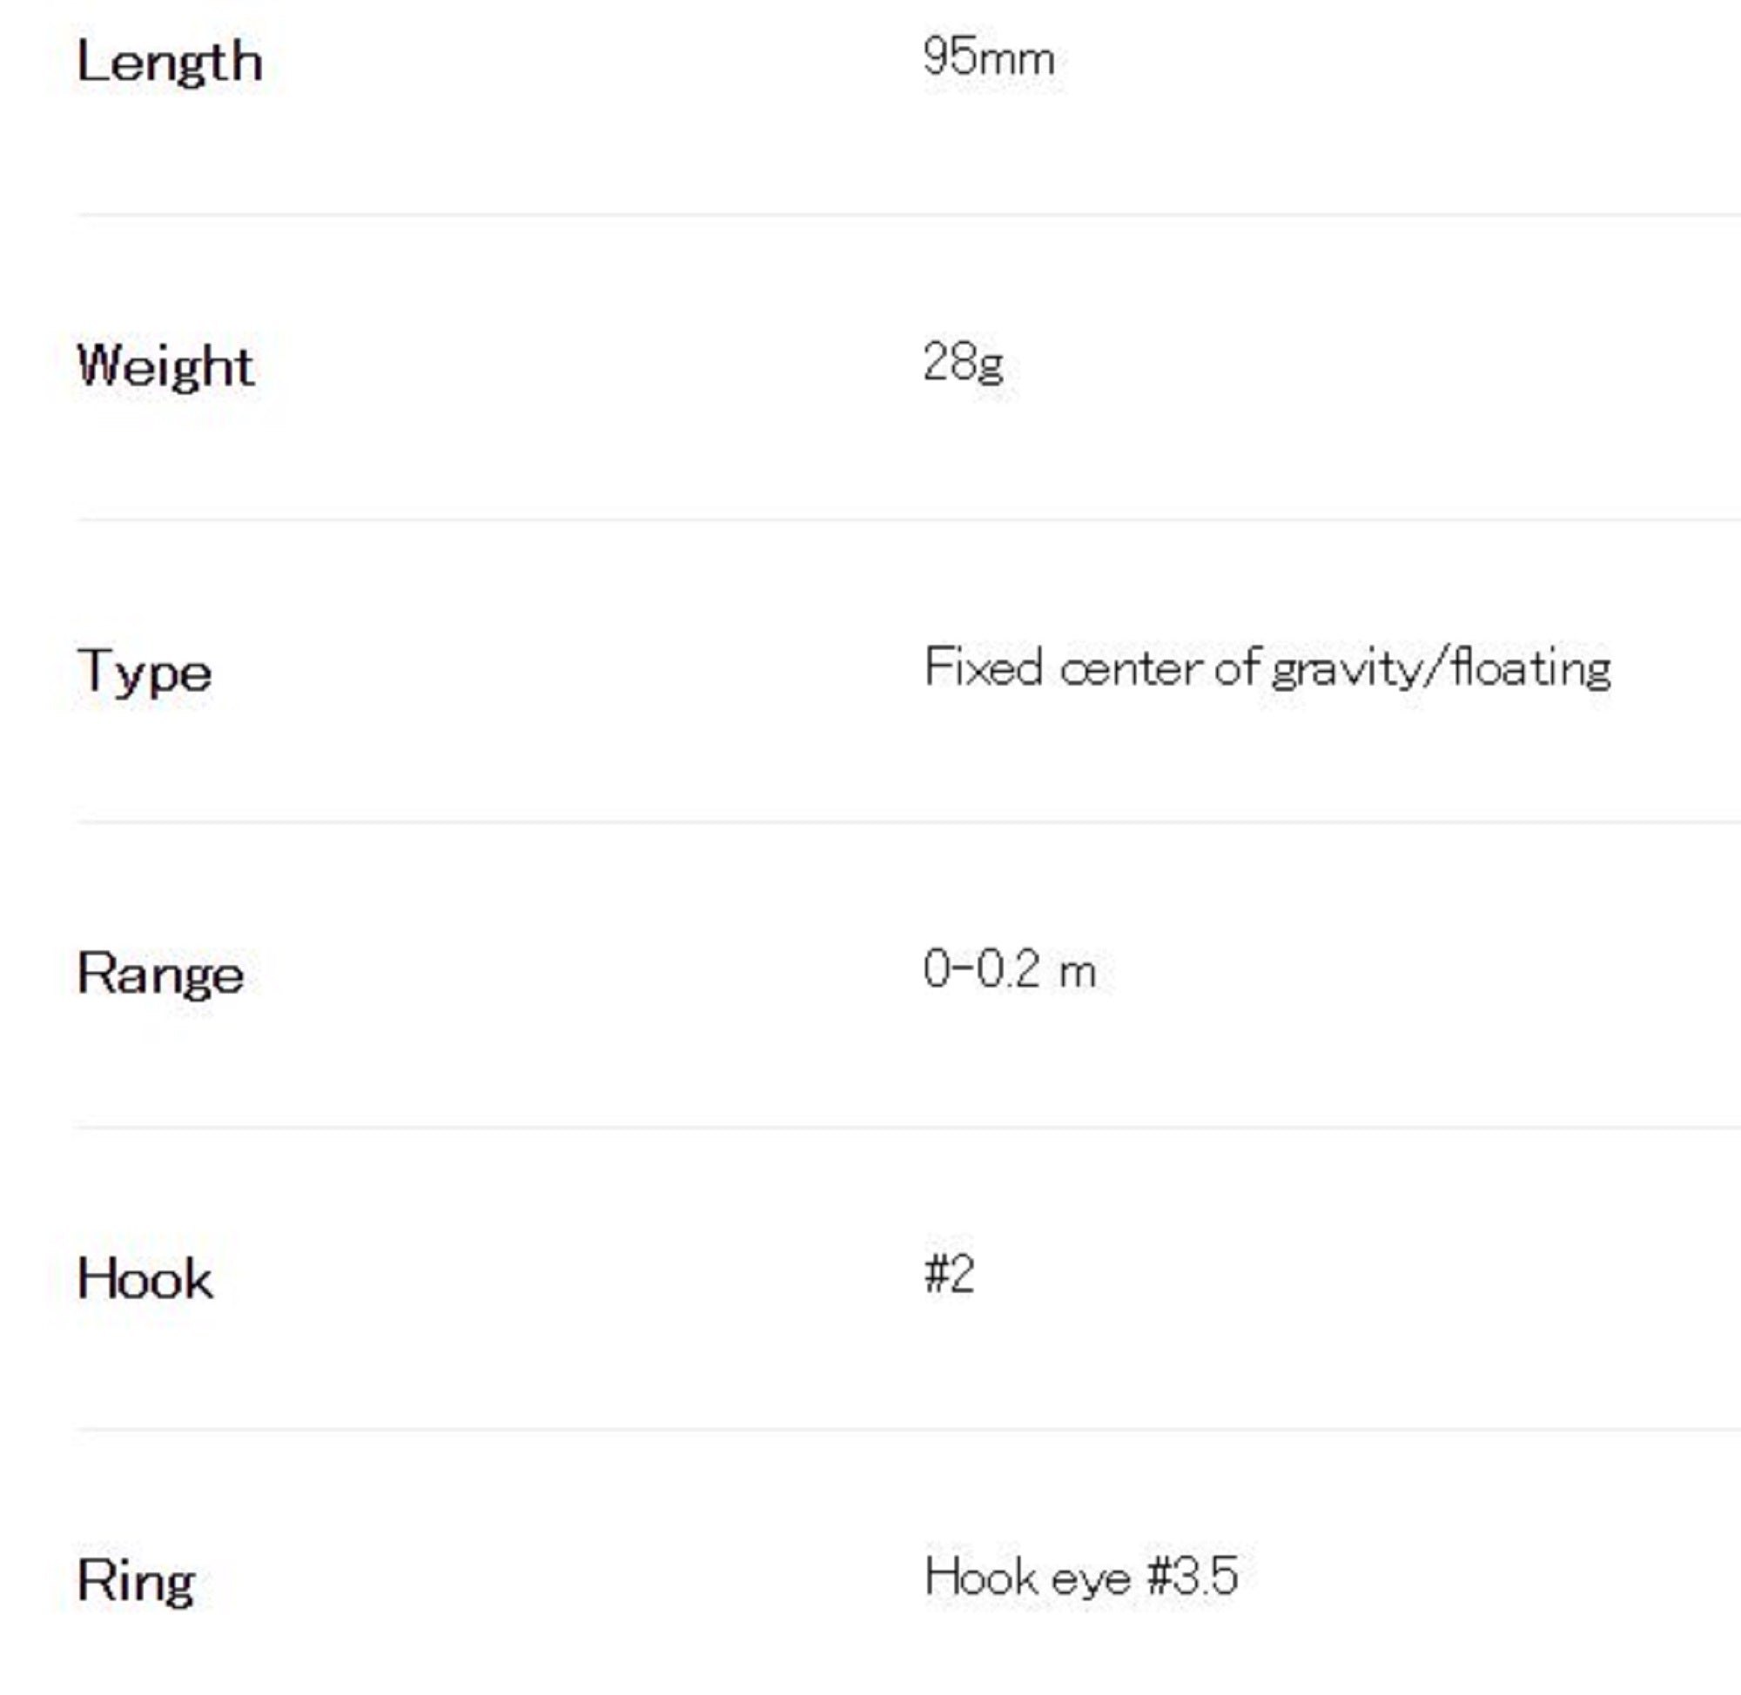The width and height of the screenshot is (1741, 1695).
Task: Click the word "gravity" in Type row
Action: pos(1345,669)
